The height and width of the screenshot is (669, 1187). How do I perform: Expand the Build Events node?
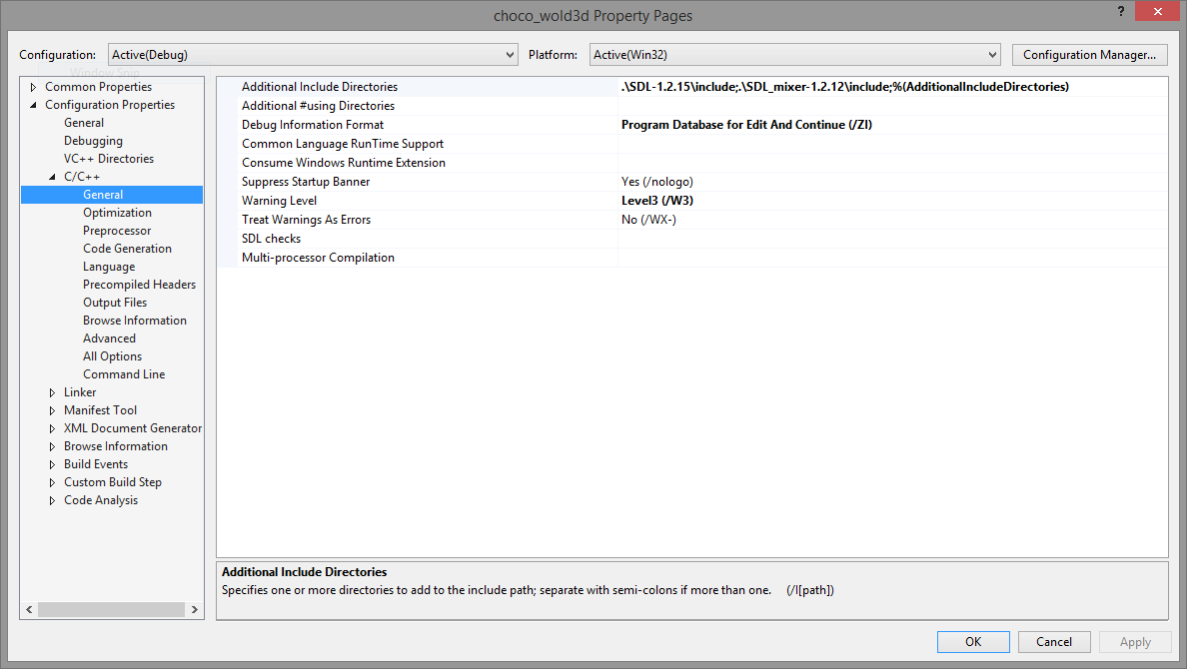53,464
